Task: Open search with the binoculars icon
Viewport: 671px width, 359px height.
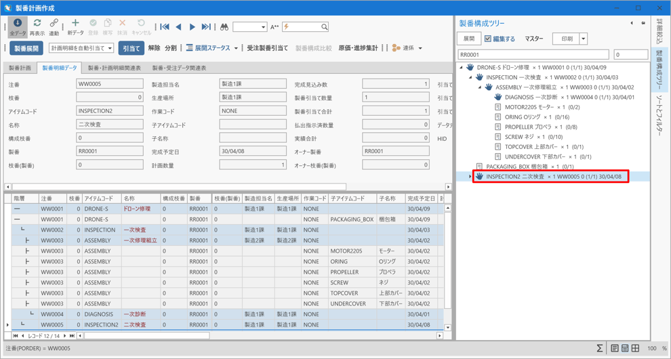Action: point(224,27)
